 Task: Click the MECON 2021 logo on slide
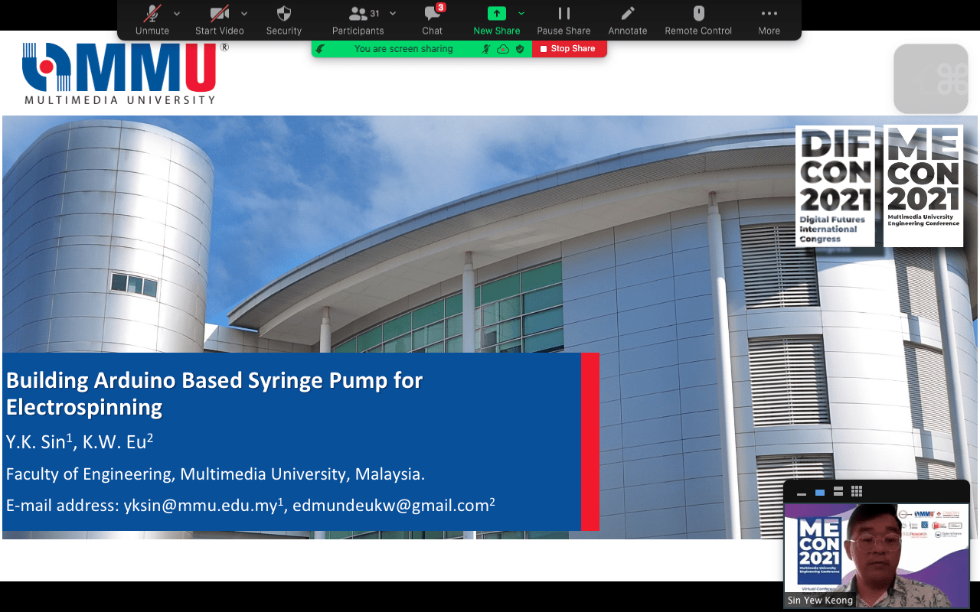(923, 186)
